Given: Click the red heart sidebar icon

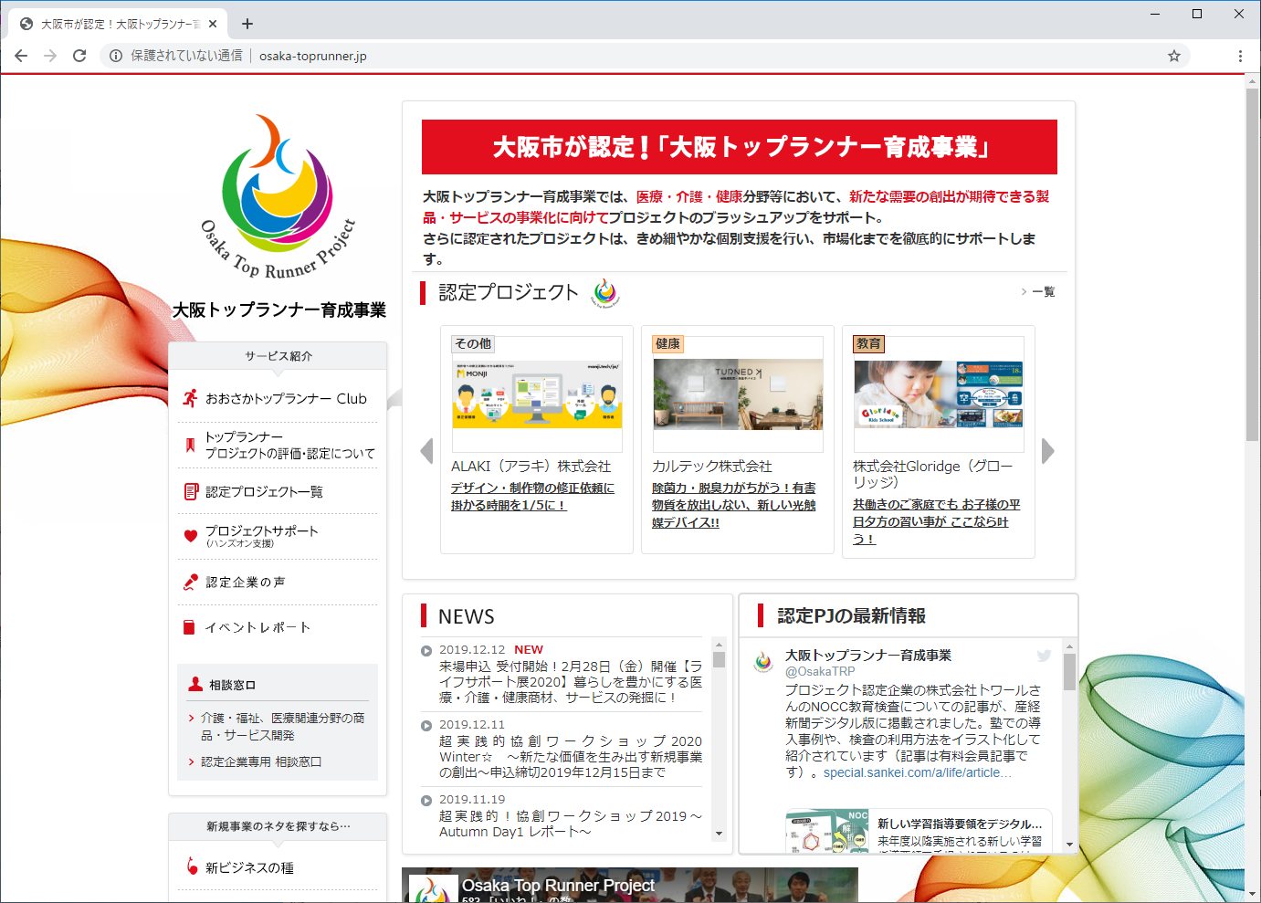Looking at the screenshot, I should [190, 536].
